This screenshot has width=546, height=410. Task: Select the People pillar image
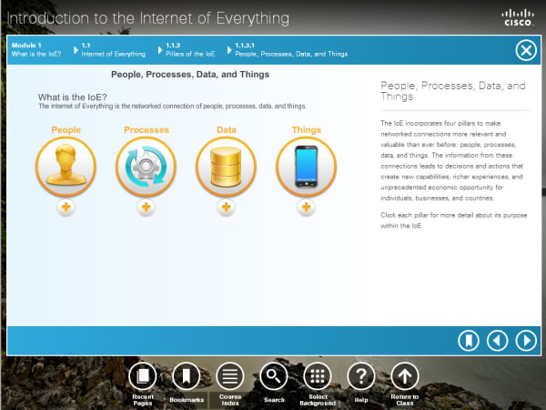(x=66, y=167)
